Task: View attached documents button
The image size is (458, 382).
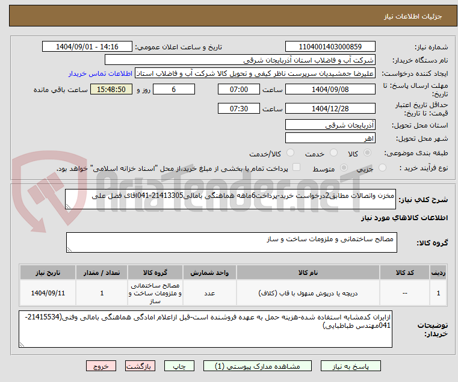Action: [x=258, y=366]
